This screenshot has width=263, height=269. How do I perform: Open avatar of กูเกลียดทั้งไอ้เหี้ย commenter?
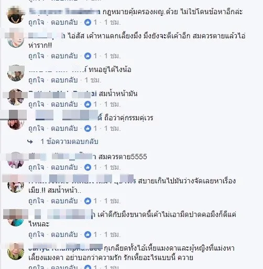pyautogui.click(x=16, y=252)
